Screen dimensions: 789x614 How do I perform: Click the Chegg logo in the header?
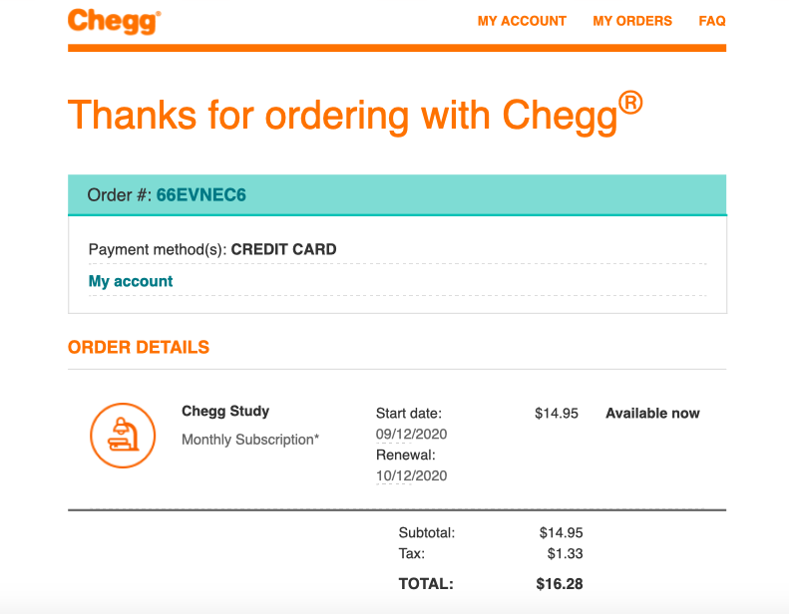(x=115, y=22)
